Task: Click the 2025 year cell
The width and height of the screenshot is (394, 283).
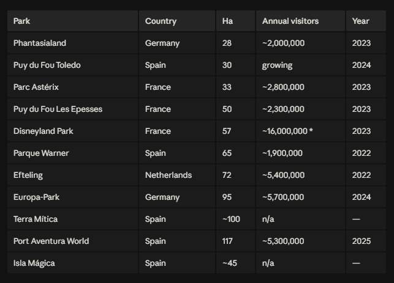Action: tap(366, 241)
